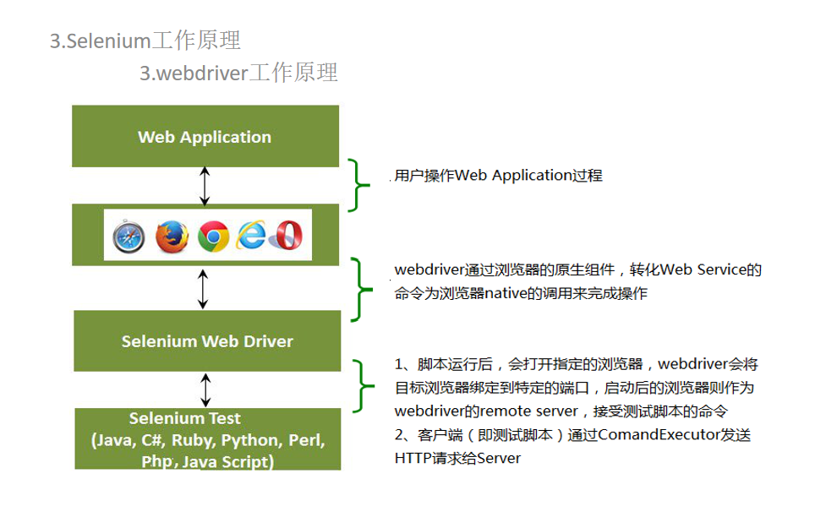This screenshot has width=815, height=528.
Task: Select the Selenium Test box
Action: [204, 440]
